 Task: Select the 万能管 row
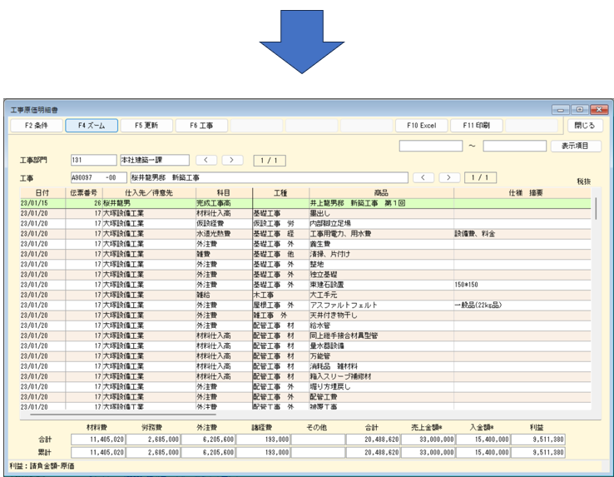(305, 356)
